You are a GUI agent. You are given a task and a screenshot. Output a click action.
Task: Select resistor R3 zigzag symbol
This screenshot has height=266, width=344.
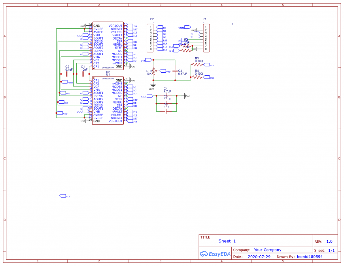[x=197, y=65]
